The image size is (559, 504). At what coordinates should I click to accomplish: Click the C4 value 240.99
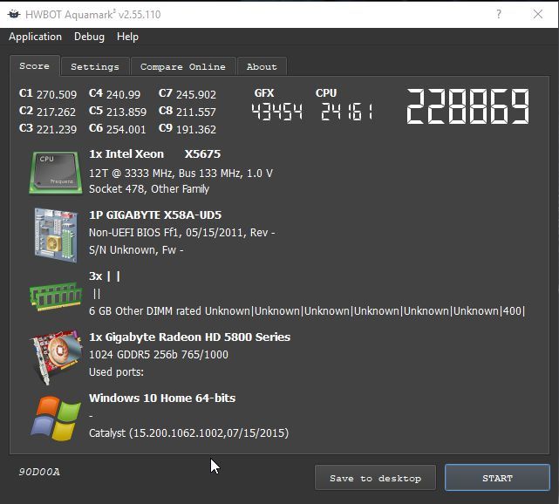[123, 94]
